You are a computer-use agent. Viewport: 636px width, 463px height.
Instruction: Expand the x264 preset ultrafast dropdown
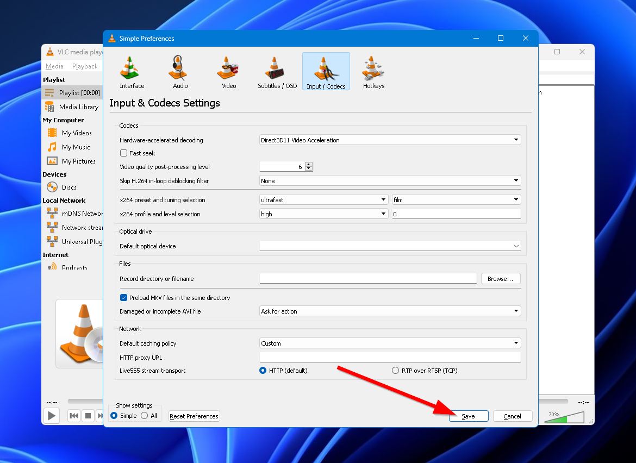coord(324,200)
